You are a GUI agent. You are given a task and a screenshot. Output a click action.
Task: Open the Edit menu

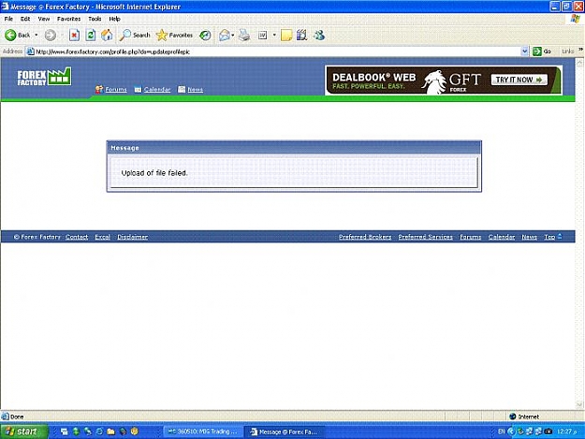pyautogui.click(x=25, y=19)
